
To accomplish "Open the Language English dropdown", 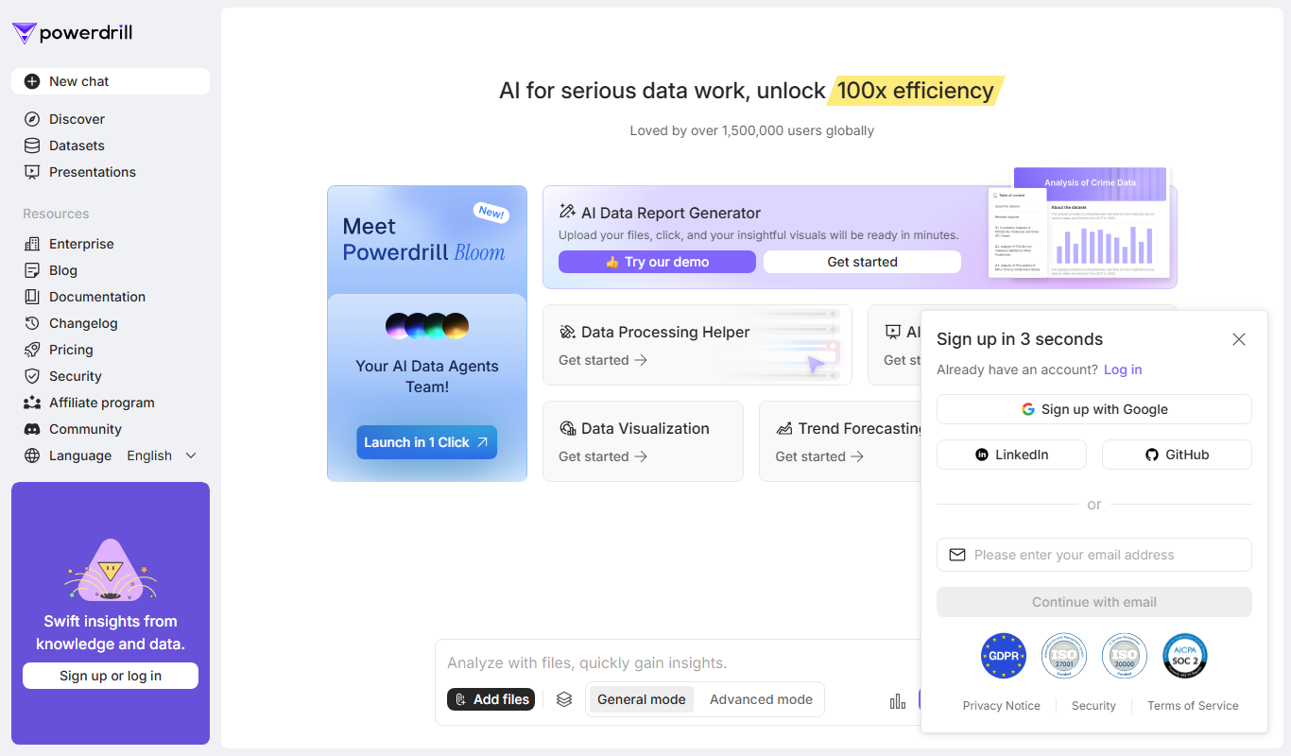I will click(x=163, y=455).
